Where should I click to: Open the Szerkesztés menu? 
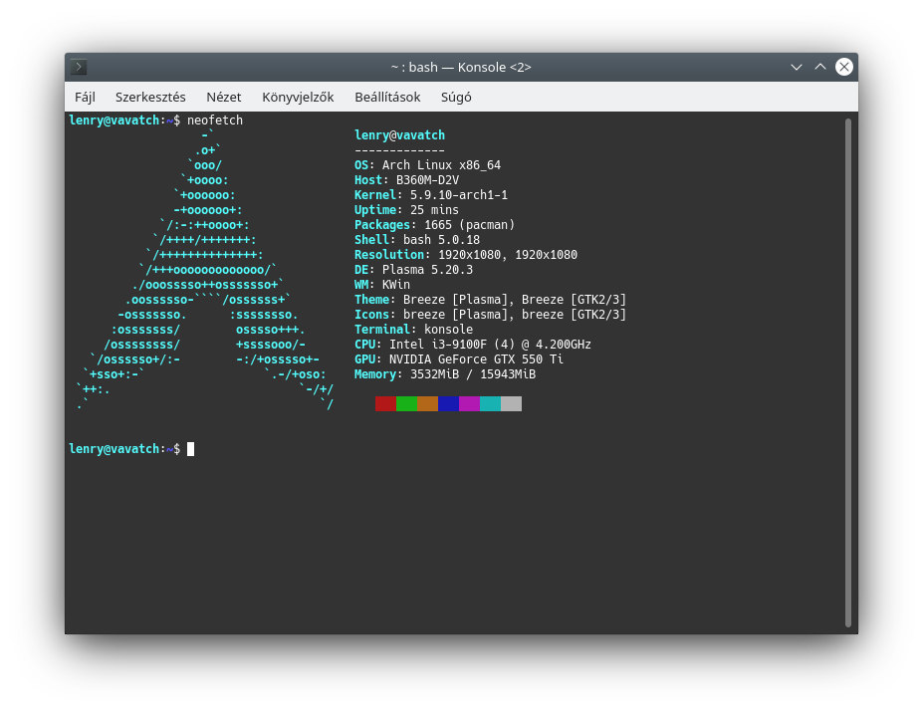[150, 98]
